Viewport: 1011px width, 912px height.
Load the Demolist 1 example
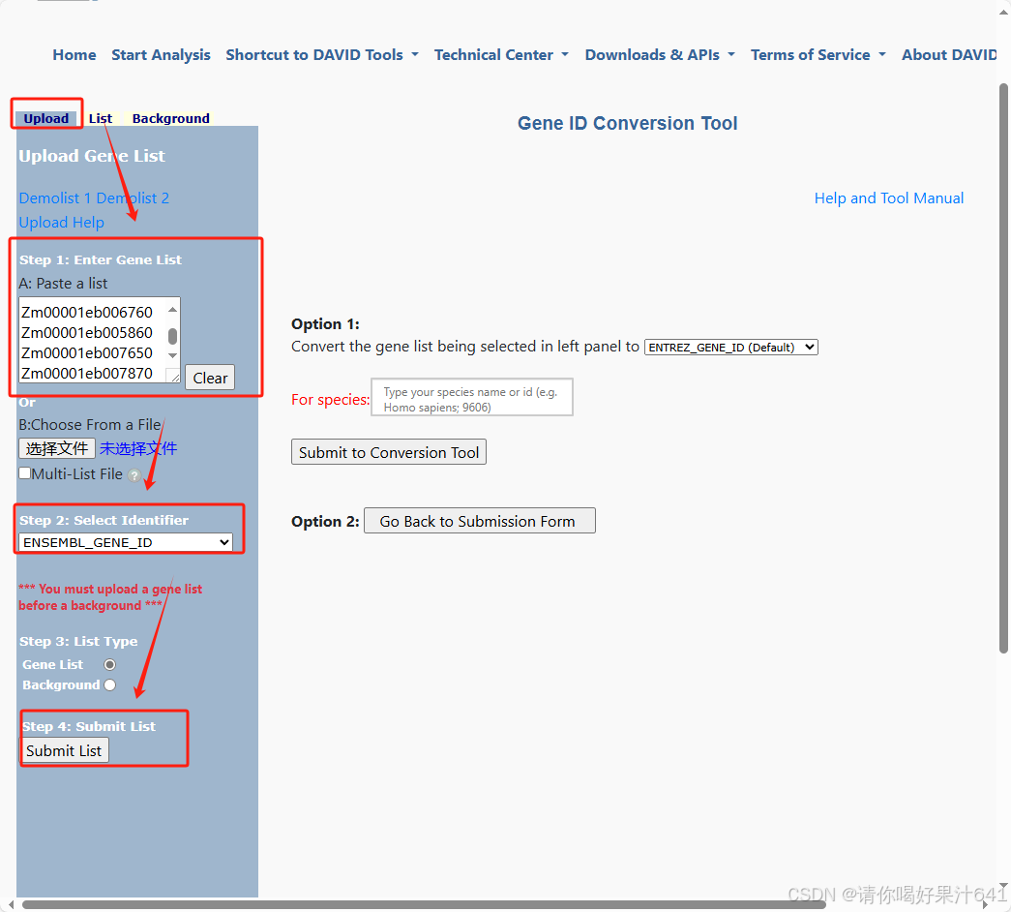(55, 198)
